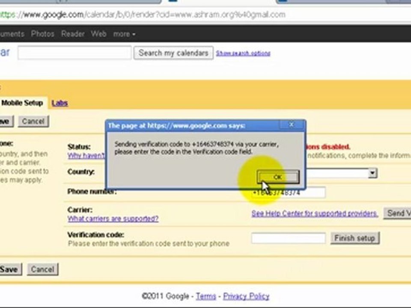This screenshot has width=411, height=308.
Task: Click the Carrier label text
Action: point(80,210)
